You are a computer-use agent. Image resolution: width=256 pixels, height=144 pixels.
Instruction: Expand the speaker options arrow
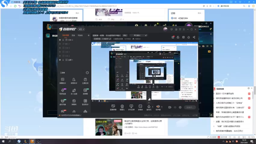(x=162, y=107)
